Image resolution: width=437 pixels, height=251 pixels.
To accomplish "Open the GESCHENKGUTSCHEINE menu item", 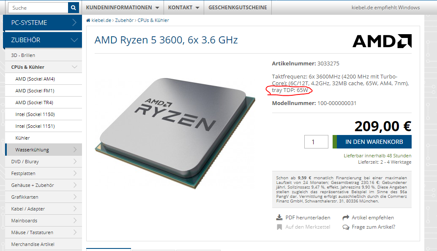I will [238, 8].
